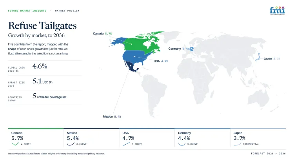294x165 pixels.
Task: Click Japan islands on the map
Action: pos(258,57)
